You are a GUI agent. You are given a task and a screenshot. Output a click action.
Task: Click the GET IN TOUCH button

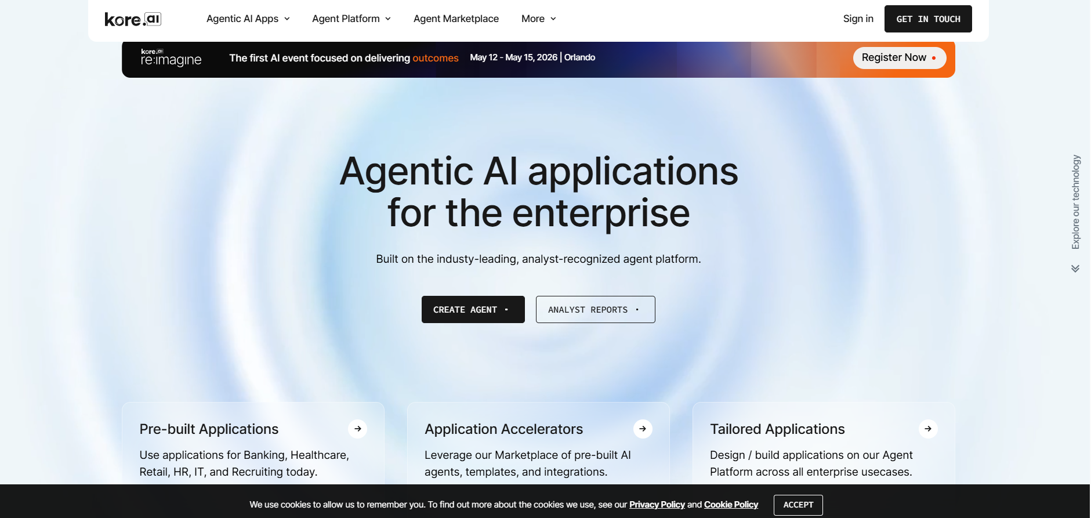928,19
